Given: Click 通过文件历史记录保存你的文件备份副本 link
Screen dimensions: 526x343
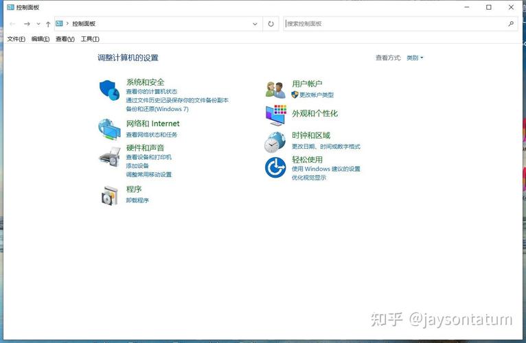Looking at the screenshot, I should coord(177,100).
